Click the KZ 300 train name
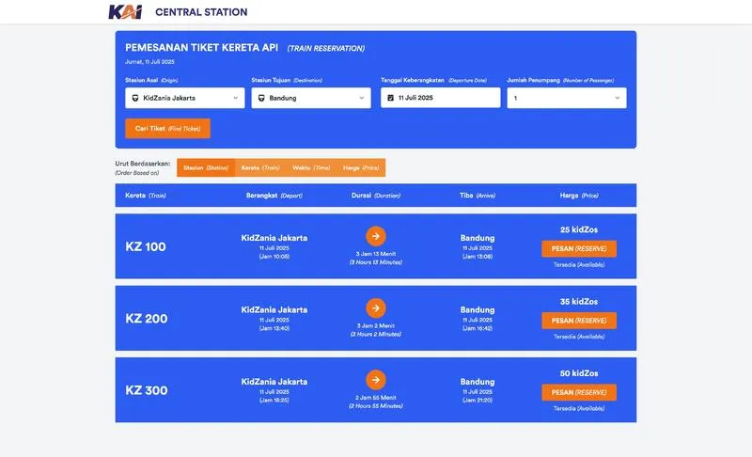This screenshot has width=752, height=457. (x=147, y=390)
